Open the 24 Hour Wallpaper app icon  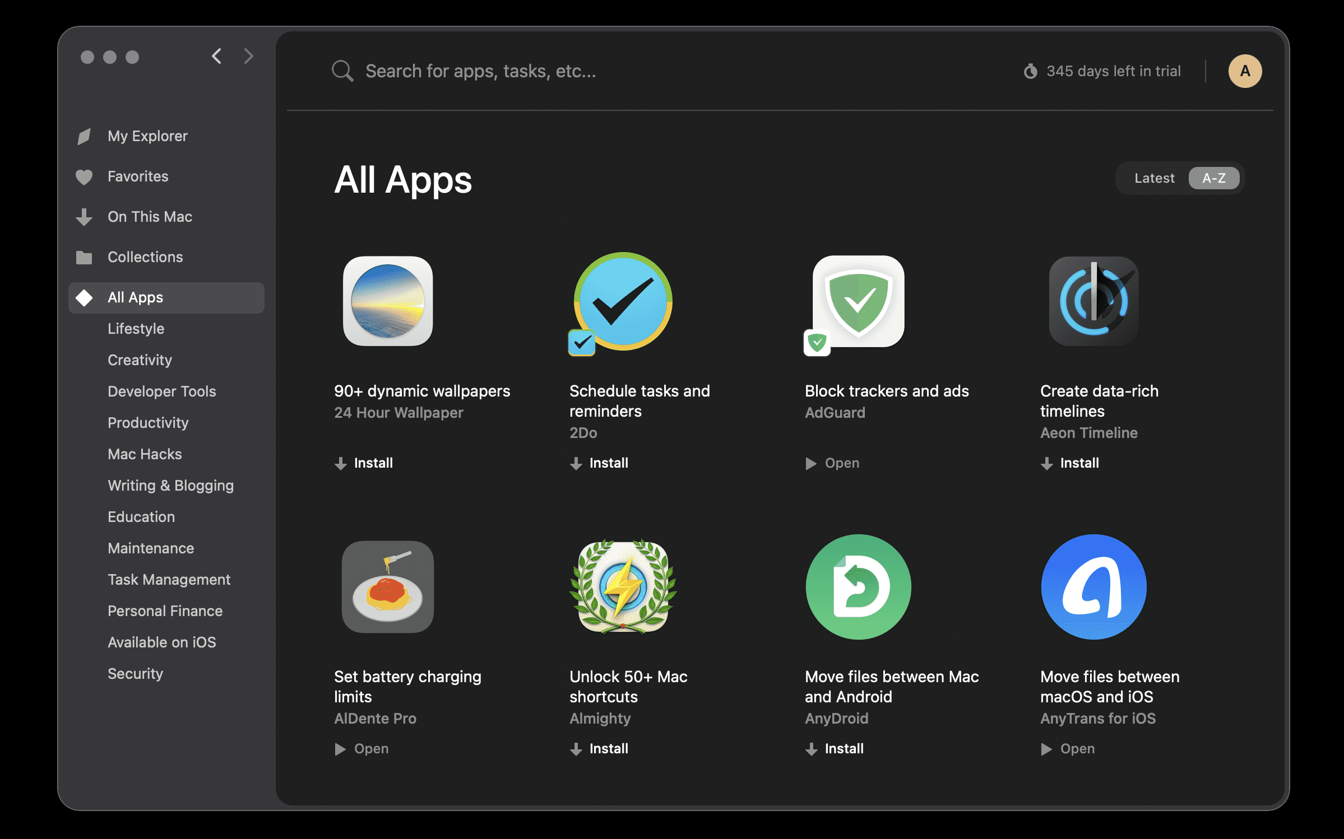pyautogui.click(x=388, y=301)
